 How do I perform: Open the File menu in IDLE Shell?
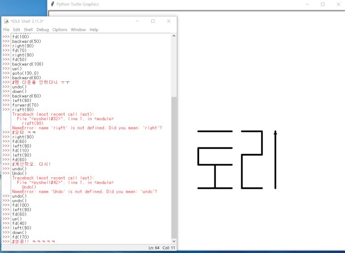click(x=6, y=30)
